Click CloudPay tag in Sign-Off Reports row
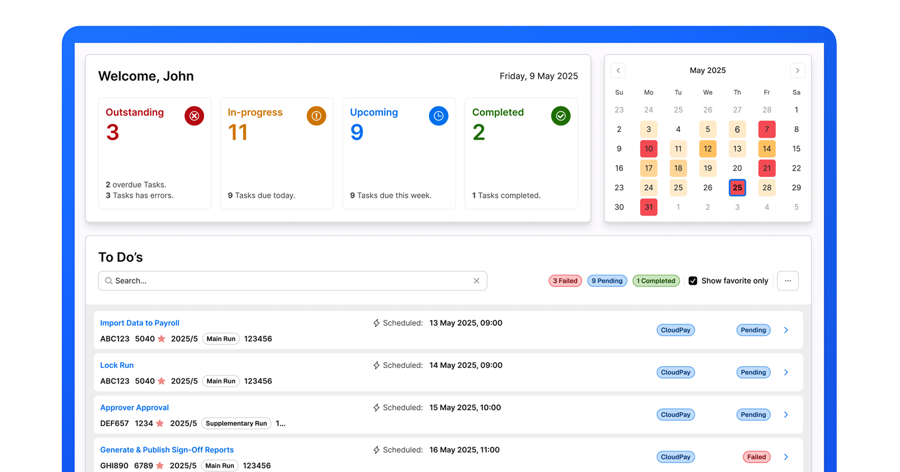900x472 pixels. [x=675, y=457]
